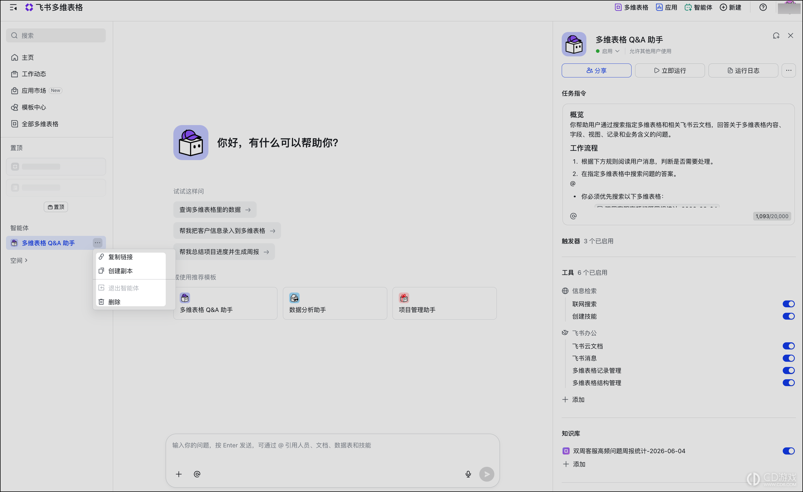The height and width of the screenshot is (492, 803).
Task: Close the 多维表格 Q&A 助手 panel
Action: pyautogui.click(x=790, y=36)
